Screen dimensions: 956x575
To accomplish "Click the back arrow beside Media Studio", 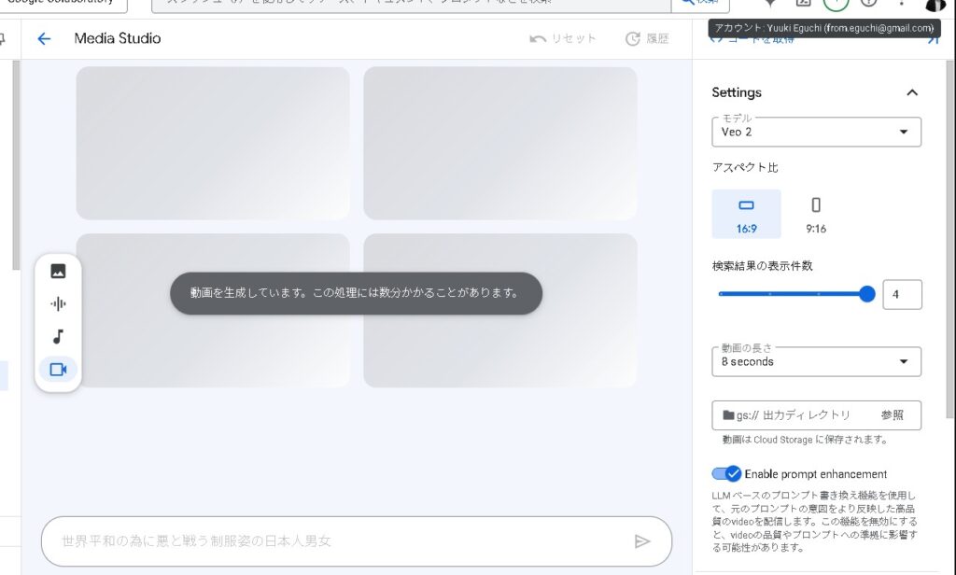I will [44, 38].
